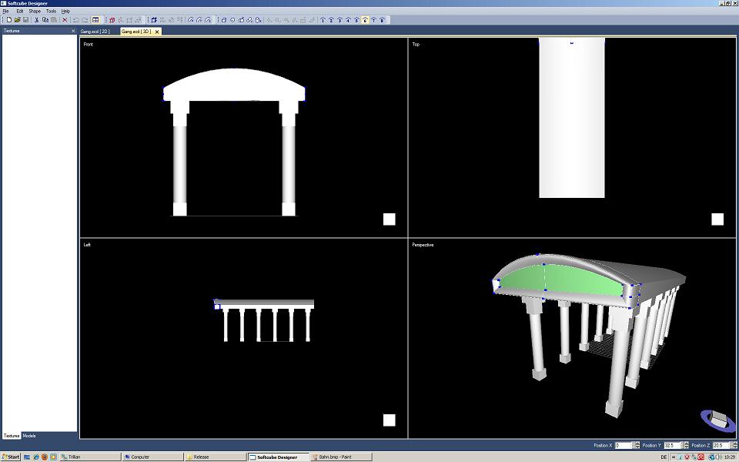Open the Tools menu
Screen dimensions: 739x462
pos(51,12)
